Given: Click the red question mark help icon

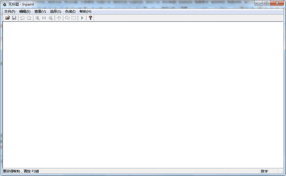Looking at the screenshot, I should click(90, 18).
